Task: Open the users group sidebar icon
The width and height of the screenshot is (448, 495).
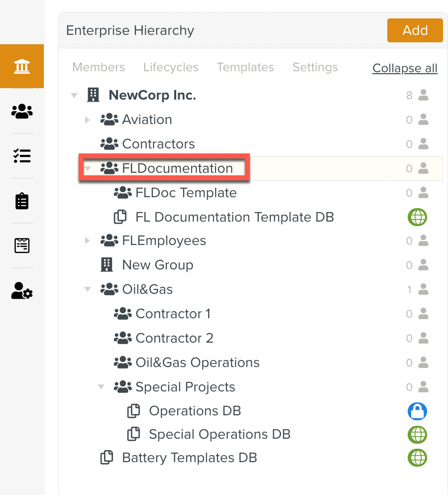Action: 22,112
